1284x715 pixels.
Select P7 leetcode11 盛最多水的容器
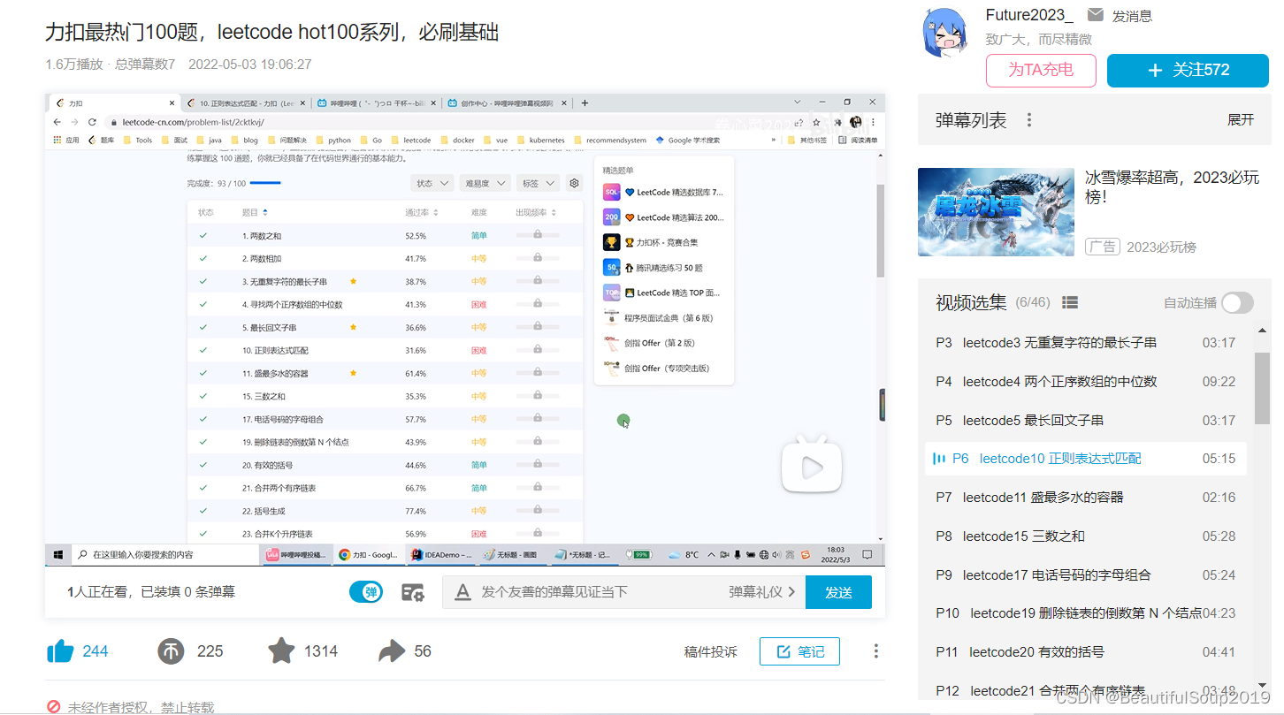click(1086, 498)
